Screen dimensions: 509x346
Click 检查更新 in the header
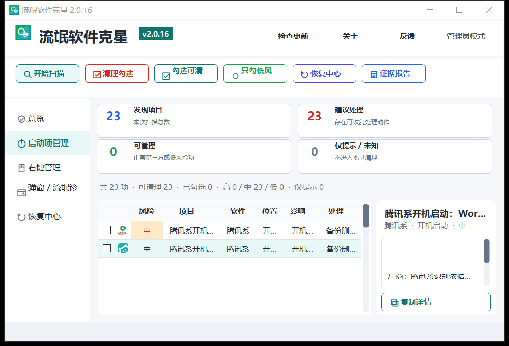[x=293, y=36]
